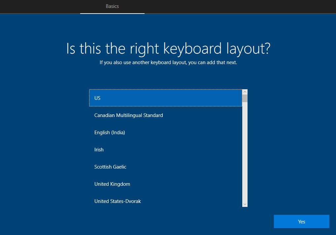Pick the Irish keyboard layout
Image resolution: width=336 pixels, height=235 pixels.
tap(166, 150)
